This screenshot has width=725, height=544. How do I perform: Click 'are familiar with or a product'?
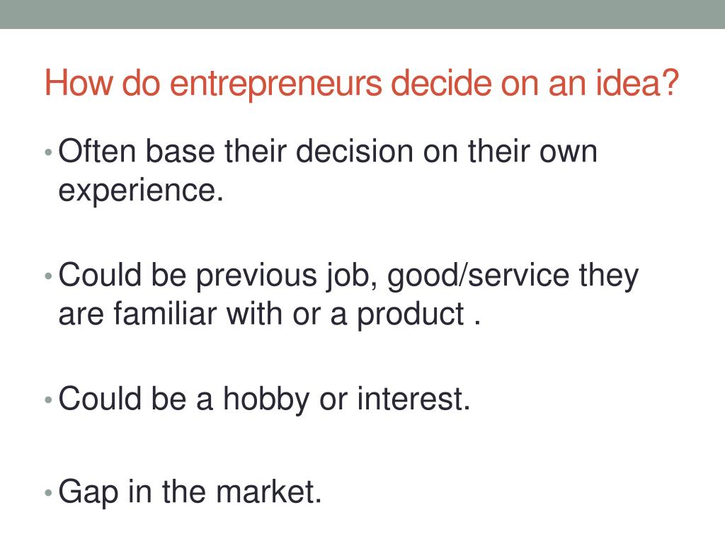(x=261, y=314)
